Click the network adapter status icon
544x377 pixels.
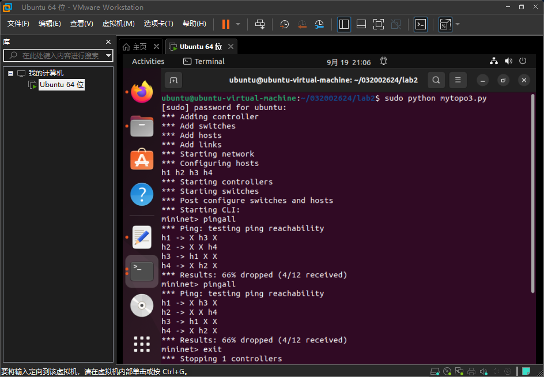[x=459, y=371]
